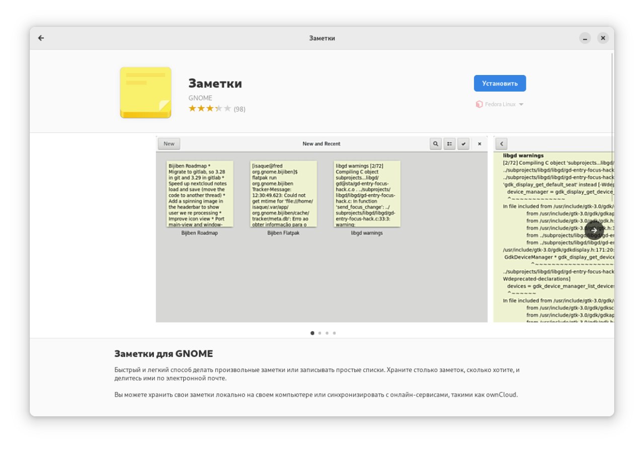
Task: Open the "New and Recent" screenshot
Action: [321, 229]
